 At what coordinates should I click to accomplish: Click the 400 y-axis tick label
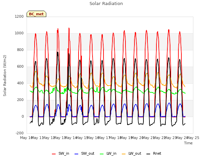[20, 83]
